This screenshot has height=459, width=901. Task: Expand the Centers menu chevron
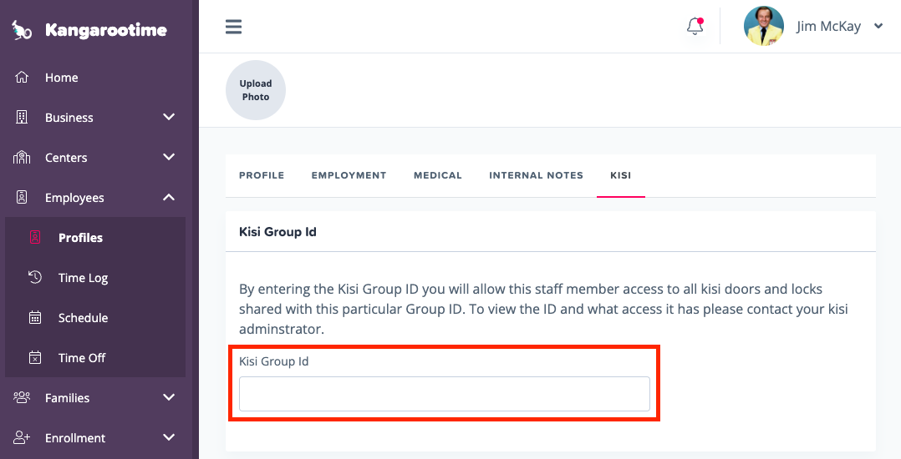pyautogui.click(x=169, y=158)
